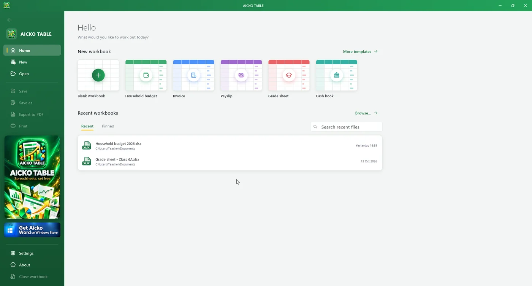Click the Aicko Table logo beside sidebar title

point(12,34)
